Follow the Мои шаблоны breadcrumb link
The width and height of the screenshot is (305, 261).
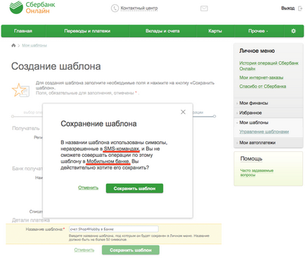click(34, 46)
